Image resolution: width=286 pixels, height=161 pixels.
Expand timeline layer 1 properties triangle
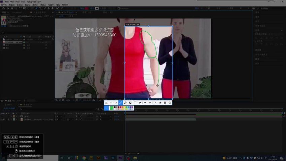(11, 117)
